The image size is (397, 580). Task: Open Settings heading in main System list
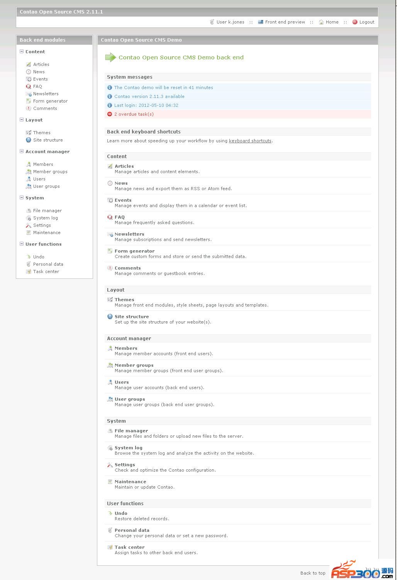125,465
